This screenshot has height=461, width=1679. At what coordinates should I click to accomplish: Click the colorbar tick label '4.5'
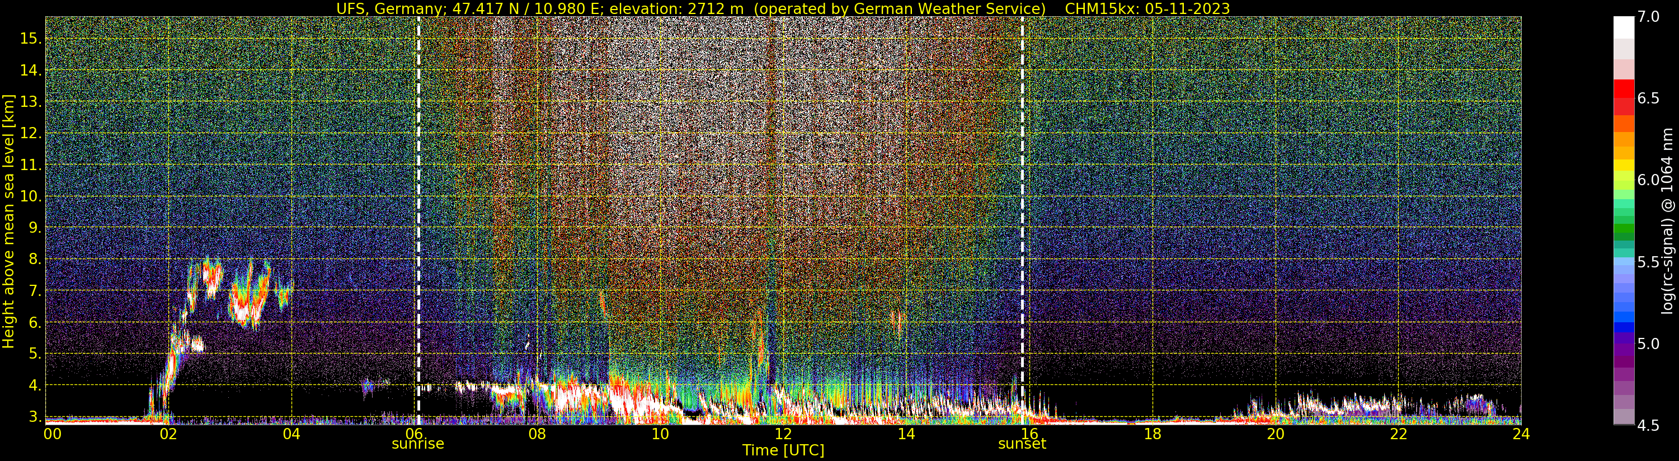point(1648,426)
